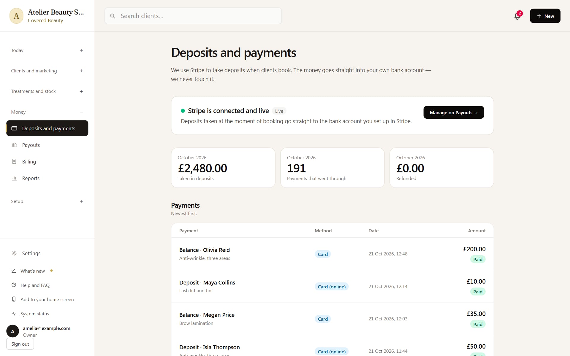Click the Help and FAQ question icon
570x356 pixels.
pos(14,285)
